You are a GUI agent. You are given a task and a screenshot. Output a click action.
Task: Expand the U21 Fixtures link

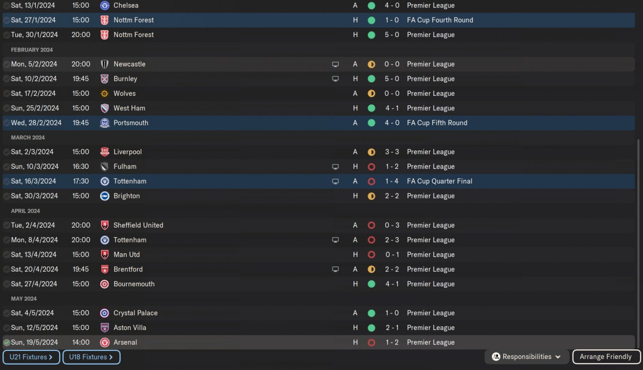coord(31,357)
